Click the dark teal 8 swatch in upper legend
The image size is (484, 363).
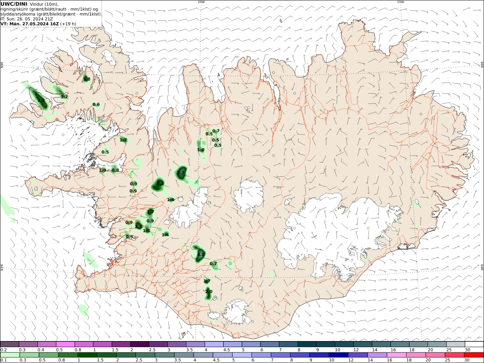point(307,344)
